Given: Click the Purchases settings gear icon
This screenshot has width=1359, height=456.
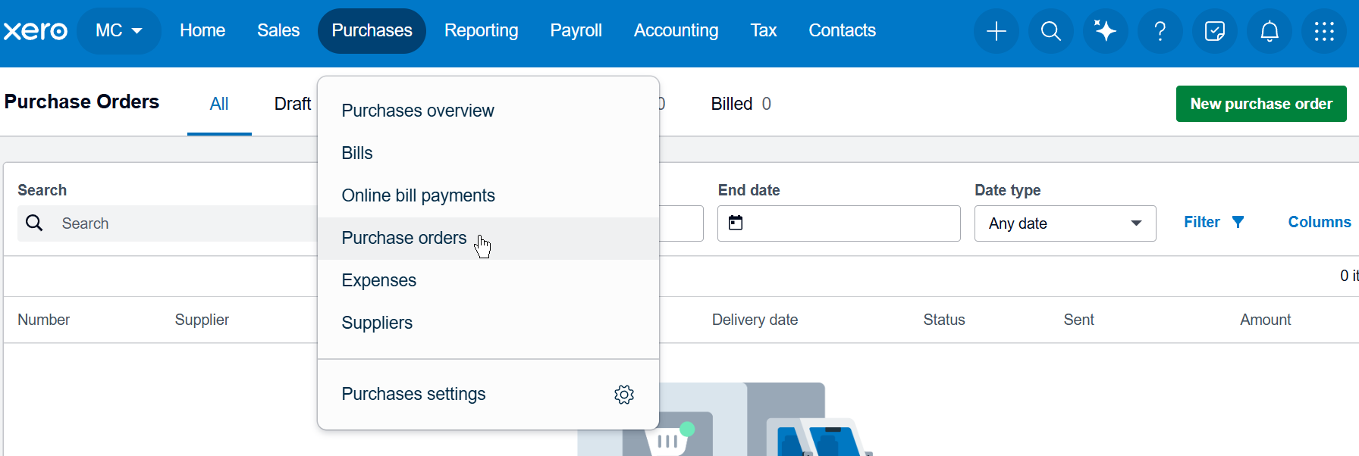Looking at the screenshot, I should click(623, 395).
